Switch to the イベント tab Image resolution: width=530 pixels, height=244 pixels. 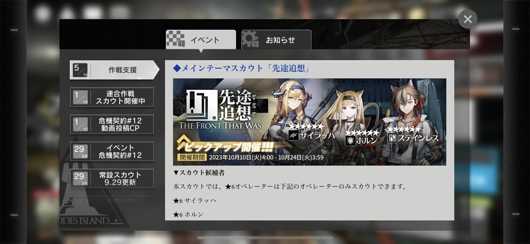[x=201, y=39]
